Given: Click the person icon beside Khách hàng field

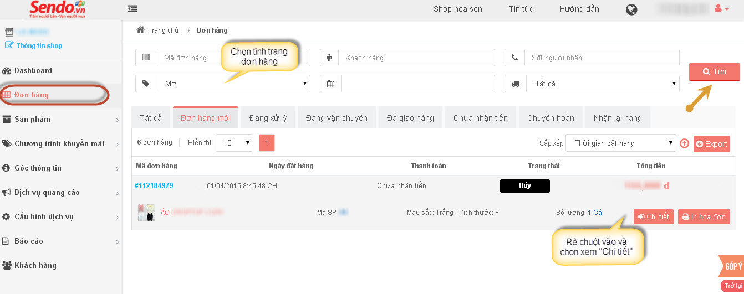Looking at the screenshot, I should click(x=329, y=58).
